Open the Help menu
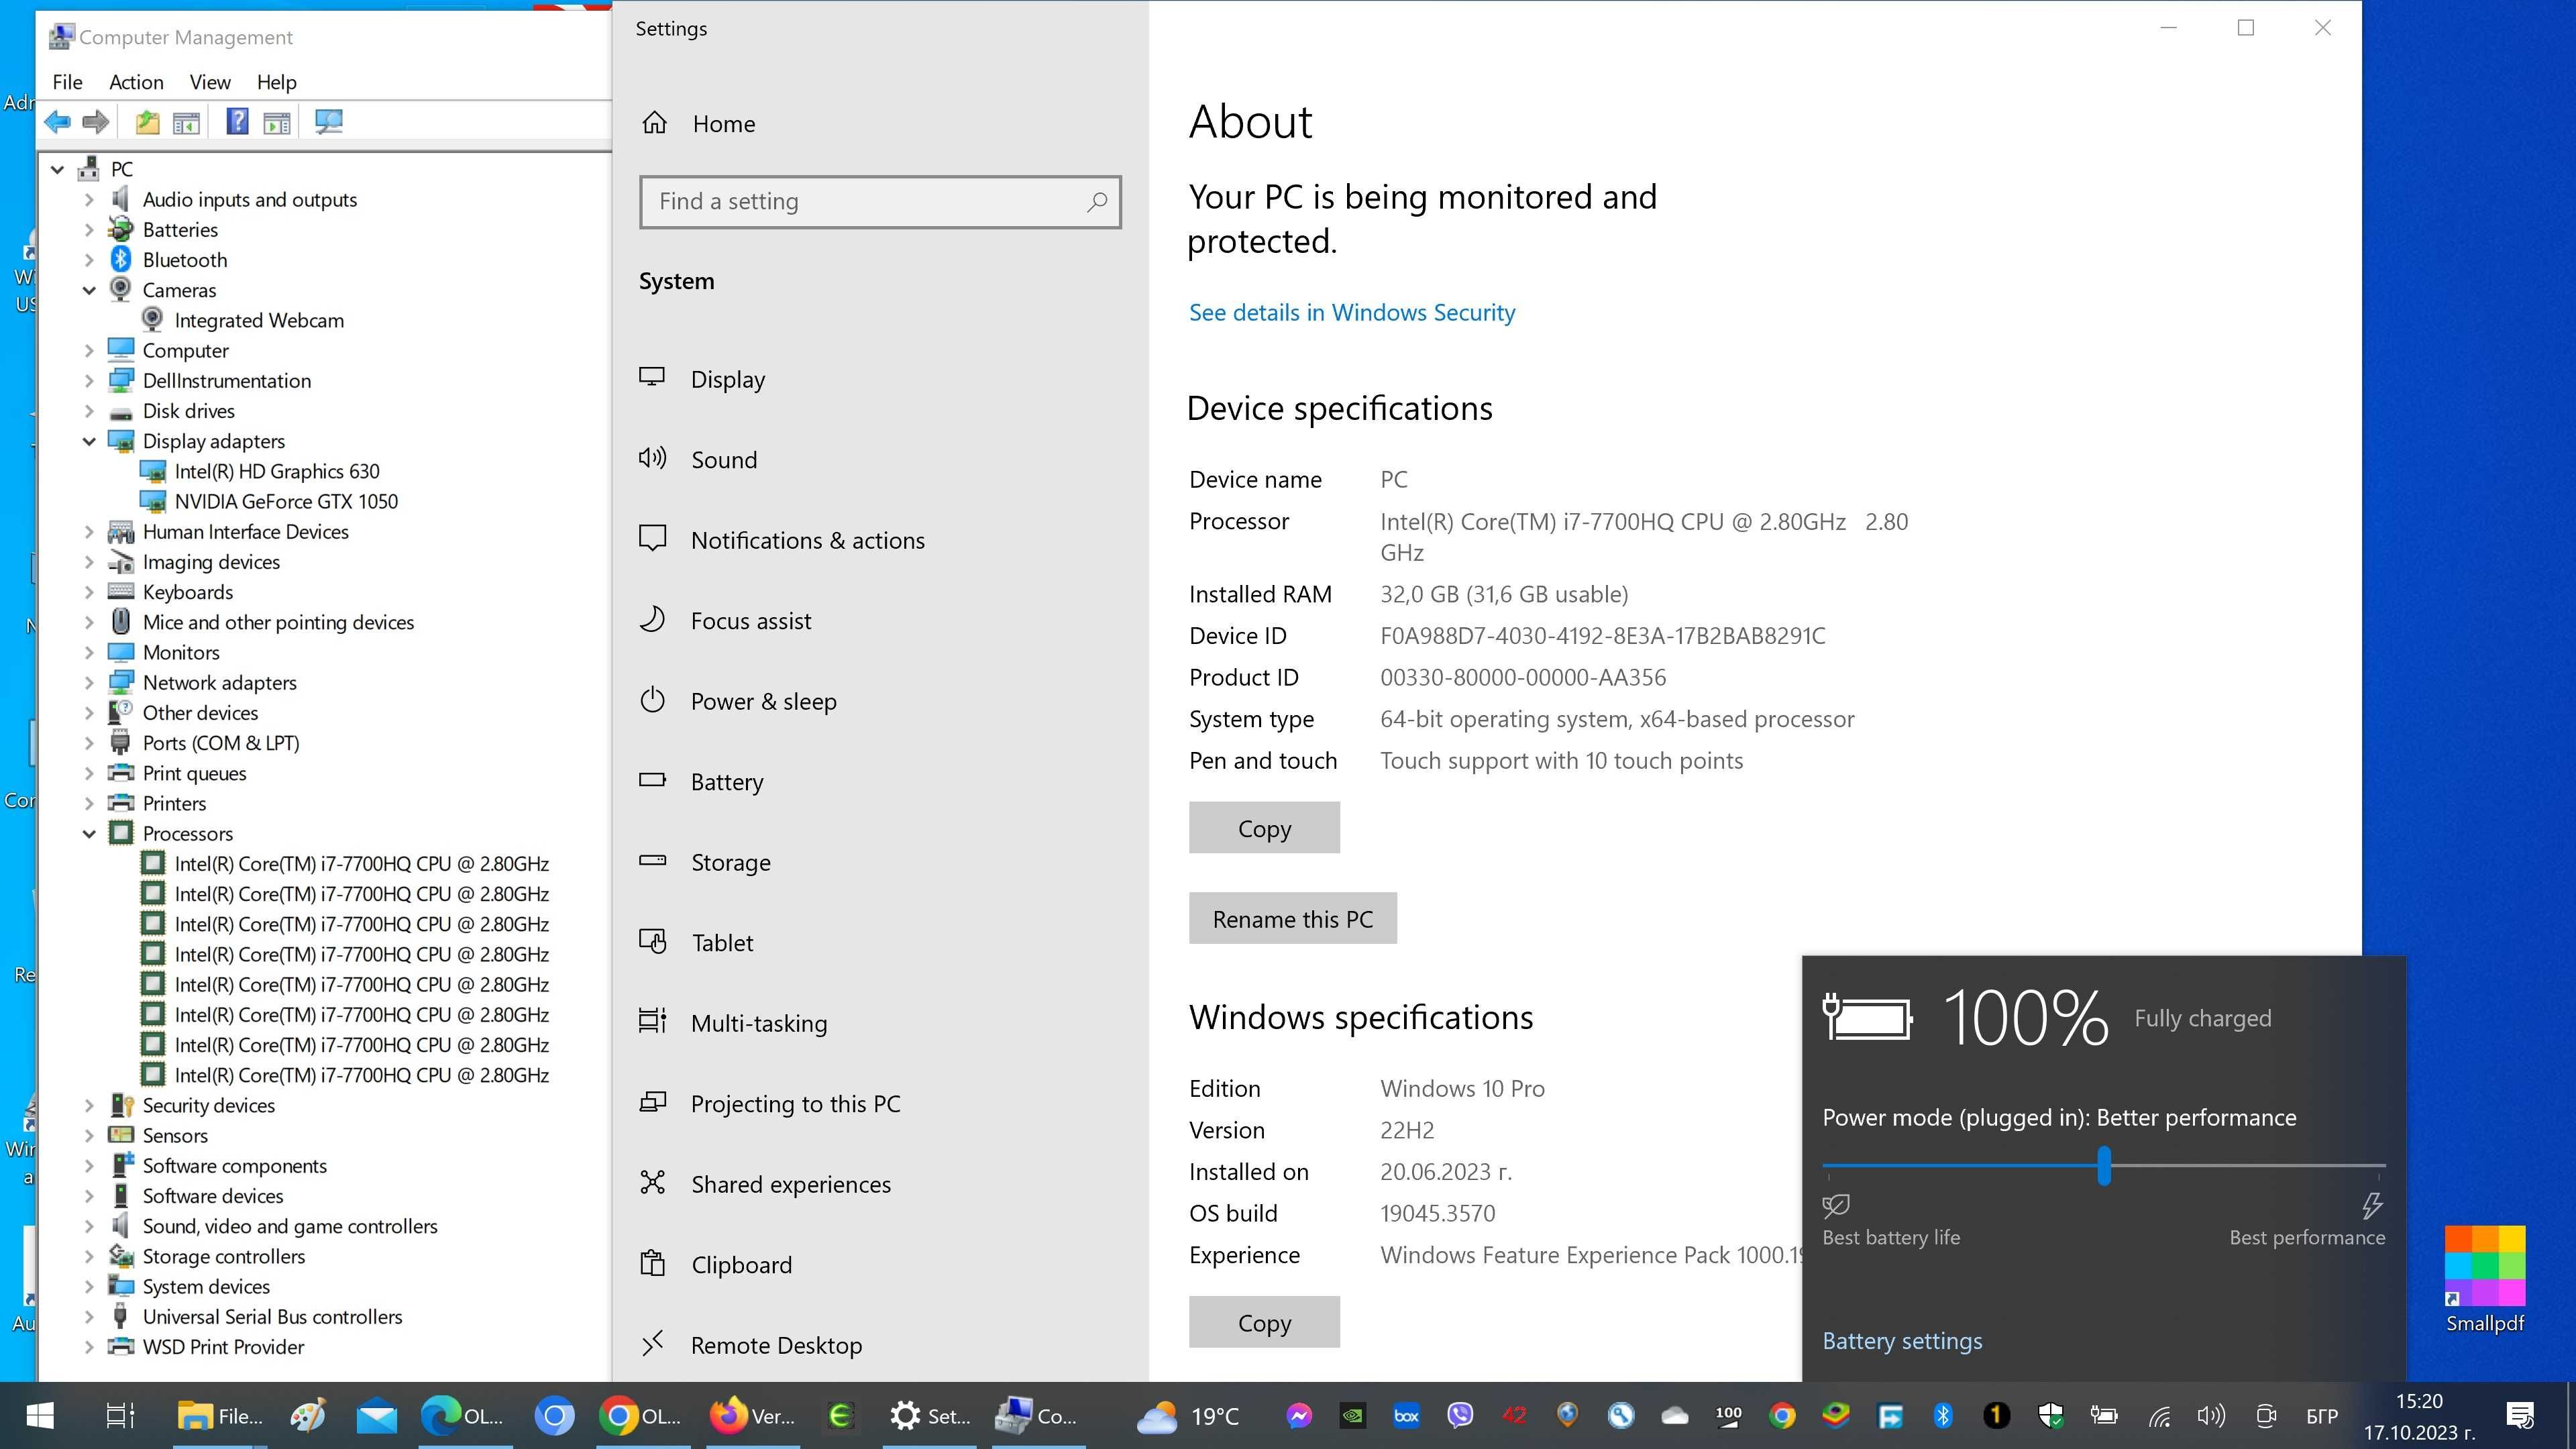Viewport: 2576px width, 1449px height. click(x=276, y=82)
